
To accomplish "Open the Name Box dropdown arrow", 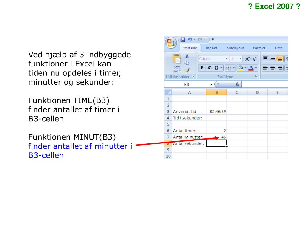I will 211,84.
